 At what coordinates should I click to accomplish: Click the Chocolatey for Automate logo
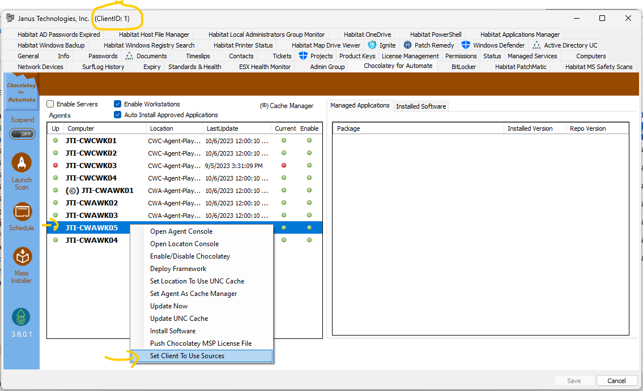tap(22, 92)
